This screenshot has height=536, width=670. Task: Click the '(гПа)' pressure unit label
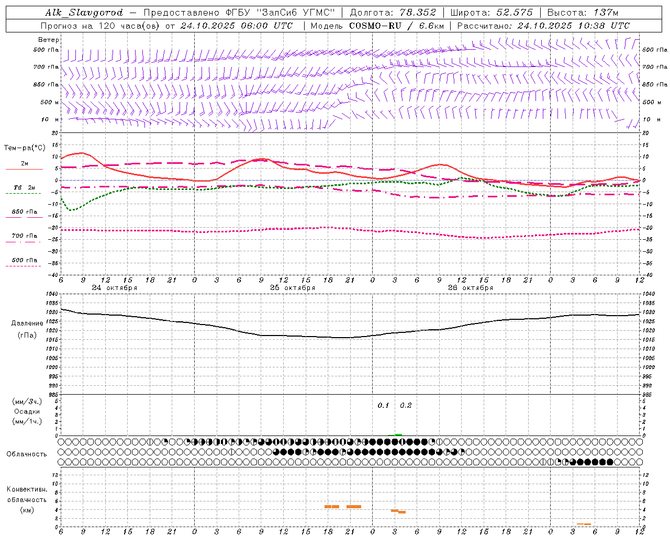(27, 336)
